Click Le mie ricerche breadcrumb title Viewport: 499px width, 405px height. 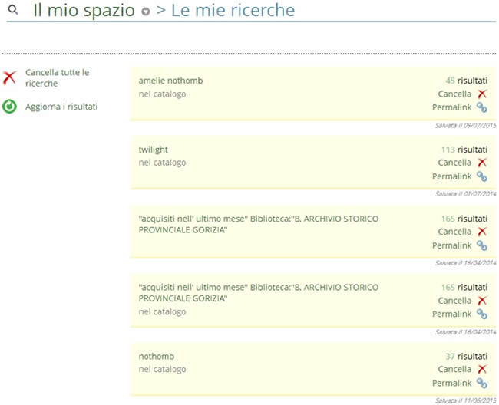pos(232,11)
